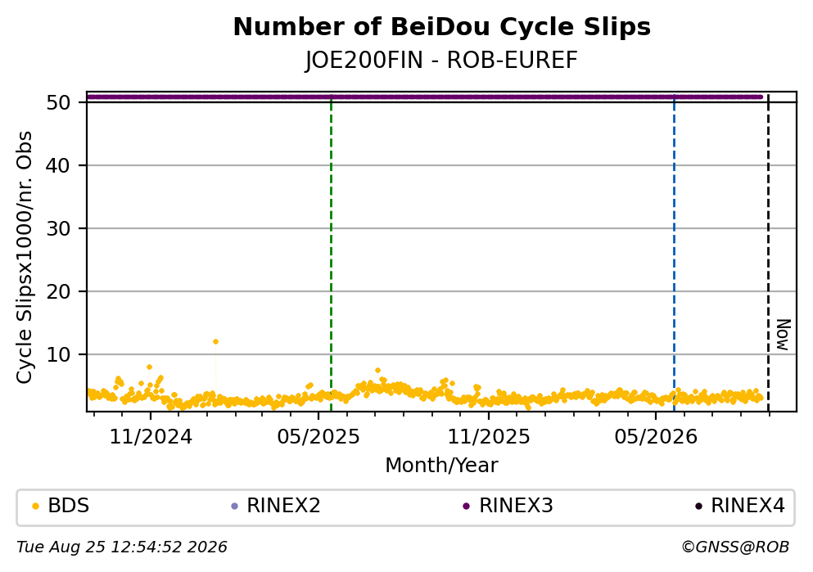The image size is (813, 572).
Task: Click the RINEX2 legend entry
Action: click(x=276, y=506)
